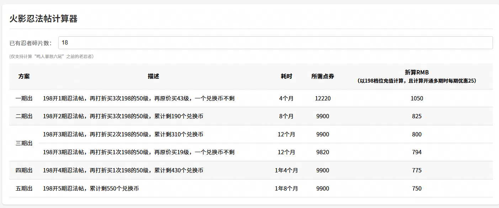Click the 方案 column header
Screen dimensions: 499x208
[x=24, y=76]
